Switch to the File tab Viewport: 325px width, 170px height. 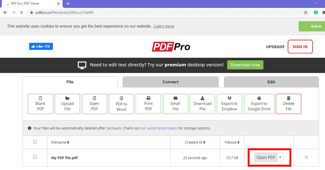70,82
